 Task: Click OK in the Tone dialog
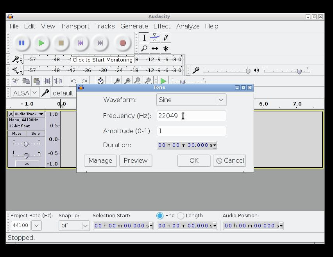(194, 160)
